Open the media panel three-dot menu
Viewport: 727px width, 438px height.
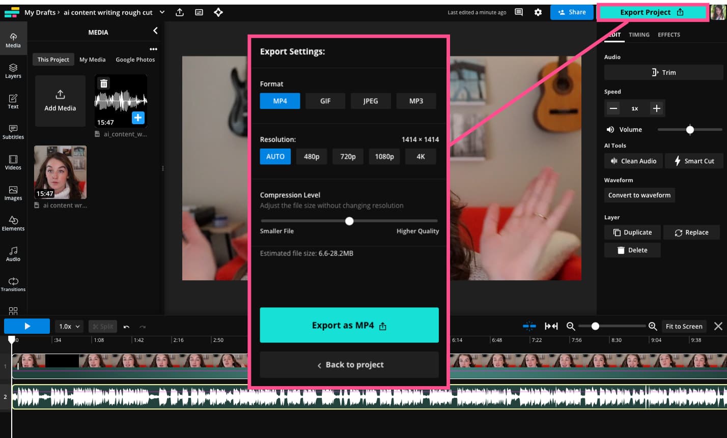point(153,49)
